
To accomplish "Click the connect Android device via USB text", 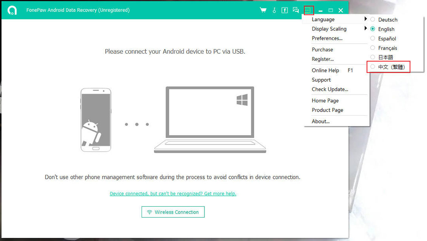I will coord(175,51).
